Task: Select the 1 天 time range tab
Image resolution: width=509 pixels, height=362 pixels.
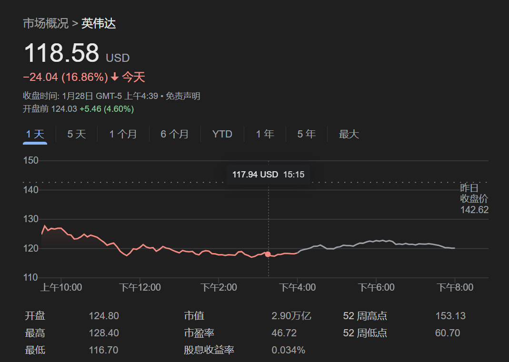Action: click(x=35, y=134)
